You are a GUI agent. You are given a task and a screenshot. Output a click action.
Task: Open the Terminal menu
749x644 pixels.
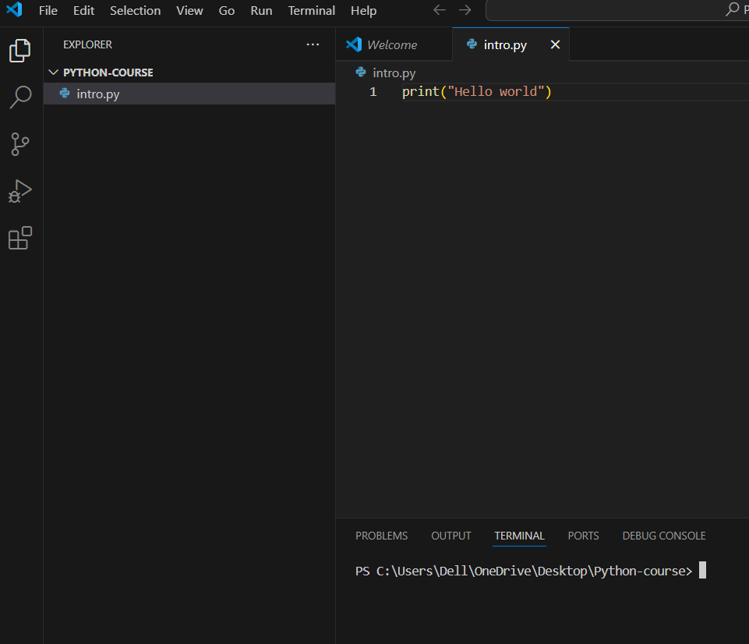(311, 11)
